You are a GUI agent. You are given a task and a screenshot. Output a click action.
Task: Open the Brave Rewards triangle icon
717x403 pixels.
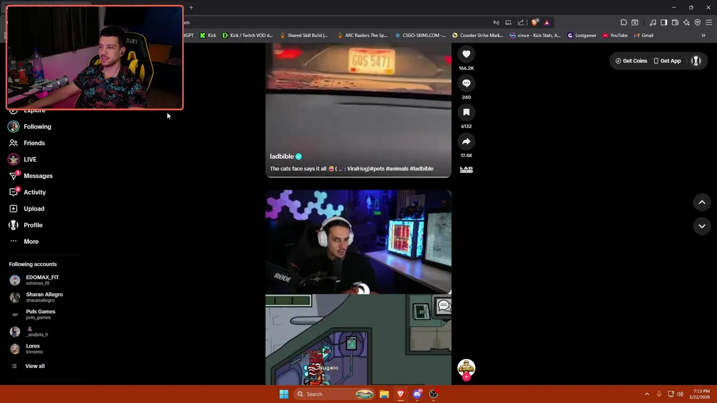[x=547, y=22]
